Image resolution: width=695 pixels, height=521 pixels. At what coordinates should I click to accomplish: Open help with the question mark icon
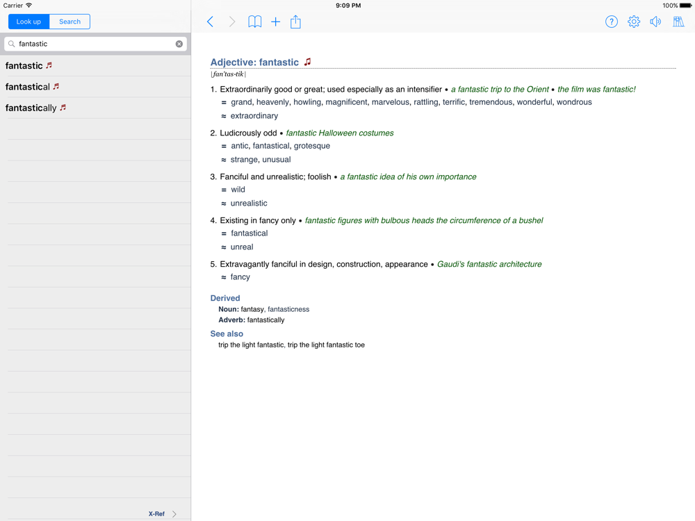click(611, 22)
